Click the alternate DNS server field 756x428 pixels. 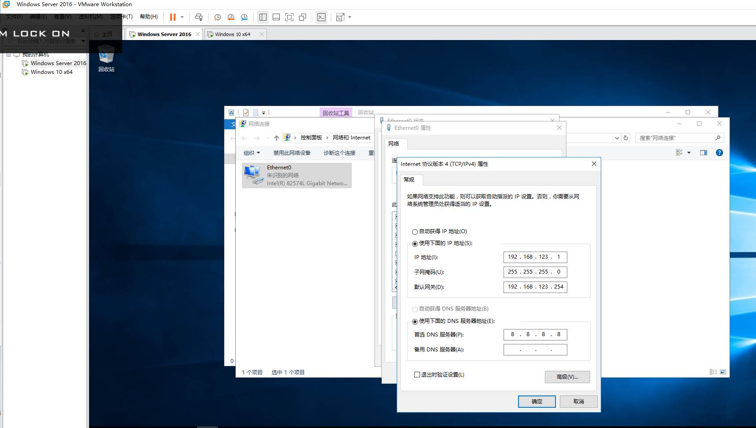click(535, 350)
